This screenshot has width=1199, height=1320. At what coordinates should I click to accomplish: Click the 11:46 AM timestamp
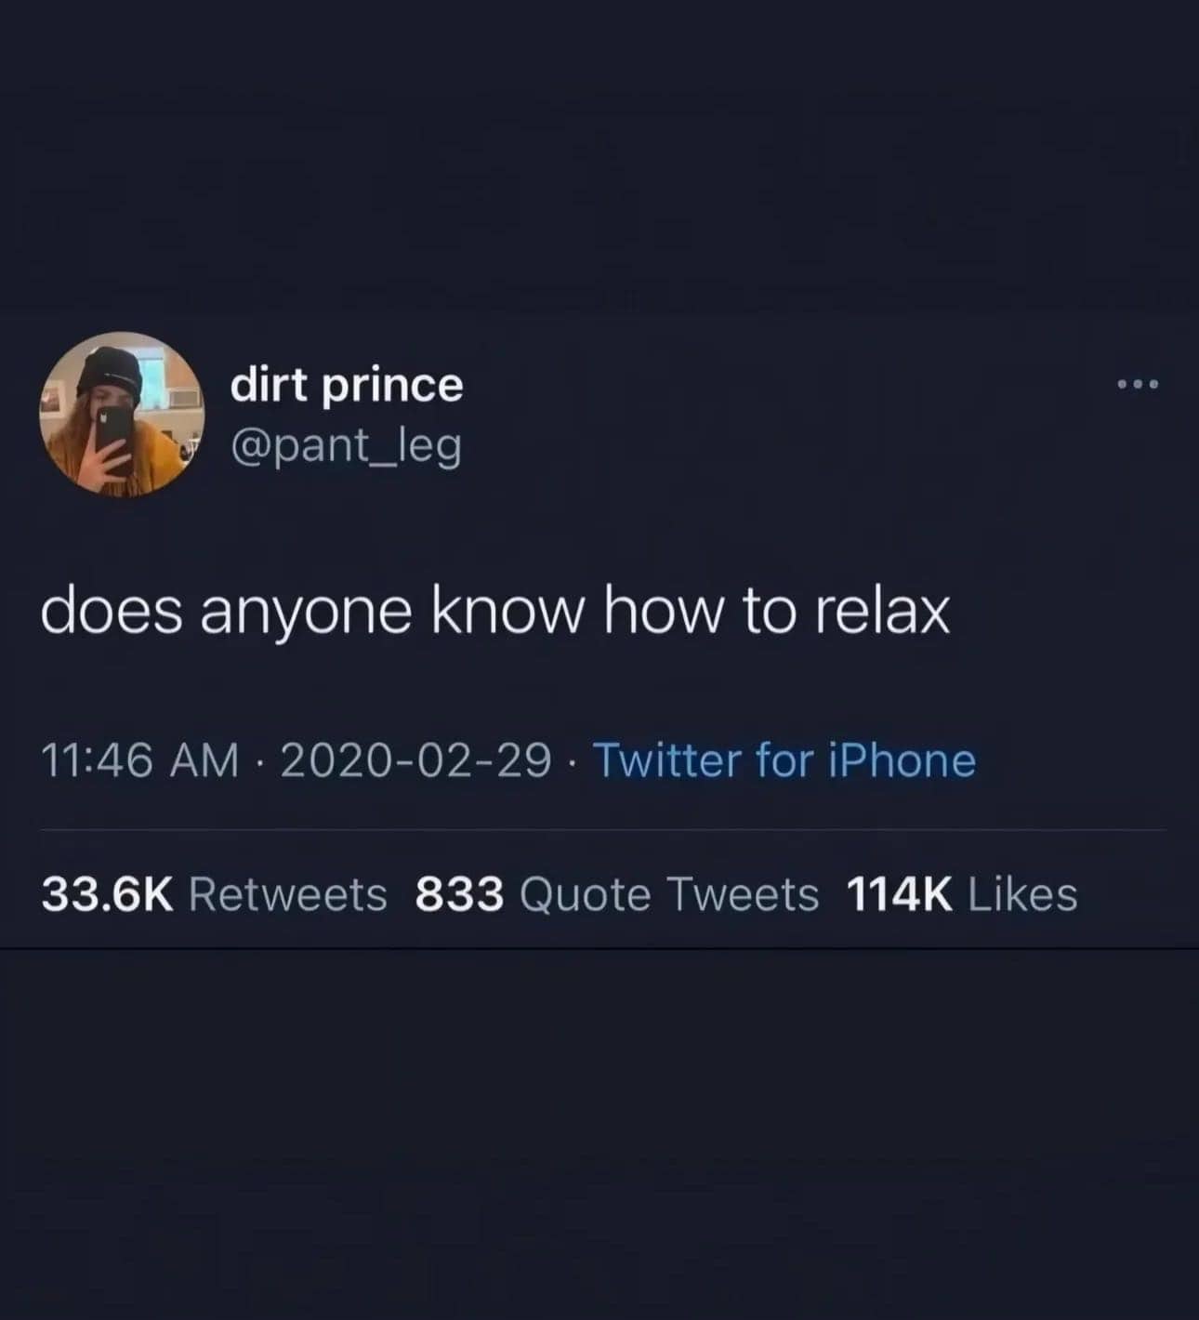(x=139, y=760)
